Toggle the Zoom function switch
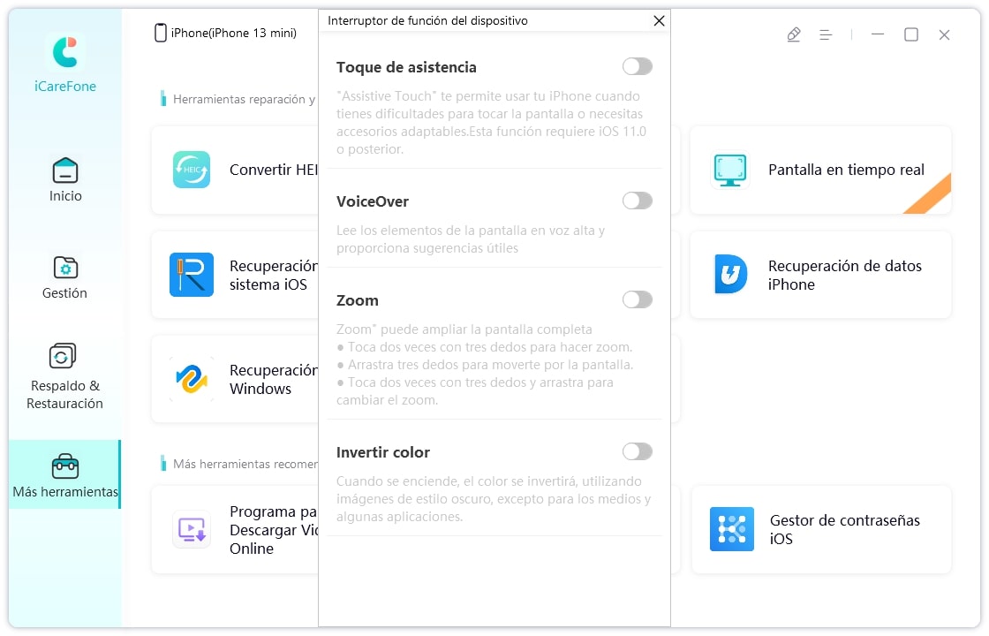Screen dimensions: 989x636 point(637,299)
